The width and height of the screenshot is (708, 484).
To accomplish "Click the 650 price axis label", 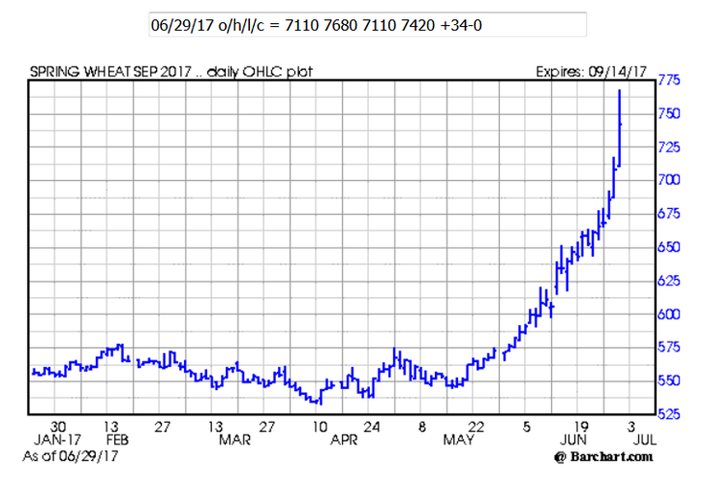I will coord(670,247).
